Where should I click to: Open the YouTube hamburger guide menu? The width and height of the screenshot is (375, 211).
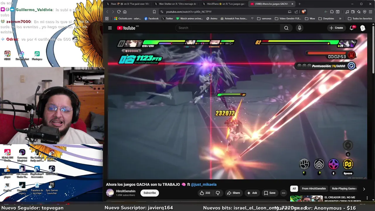(x=110, y=28)
